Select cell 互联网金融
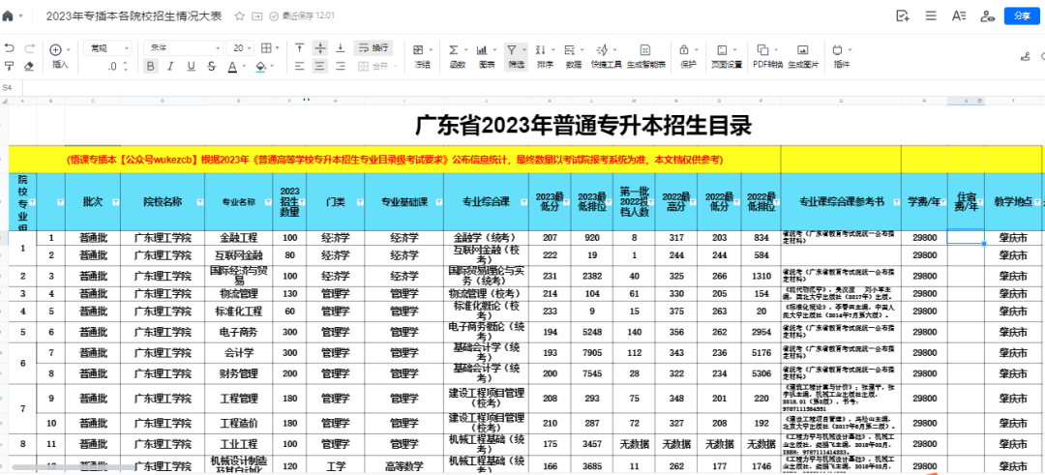Image resolution: width=1045 pixels, height=475 pixels. (x=239, y=255)
